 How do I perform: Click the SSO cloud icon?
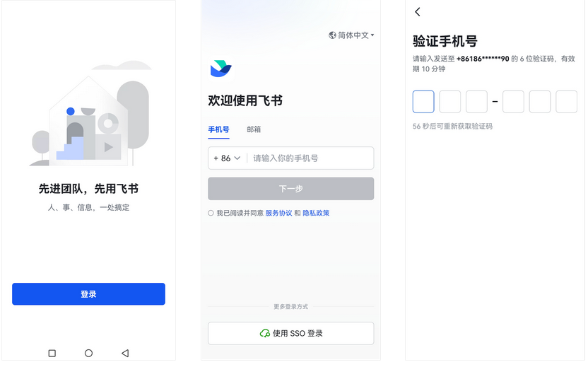[x=265, y=333]
